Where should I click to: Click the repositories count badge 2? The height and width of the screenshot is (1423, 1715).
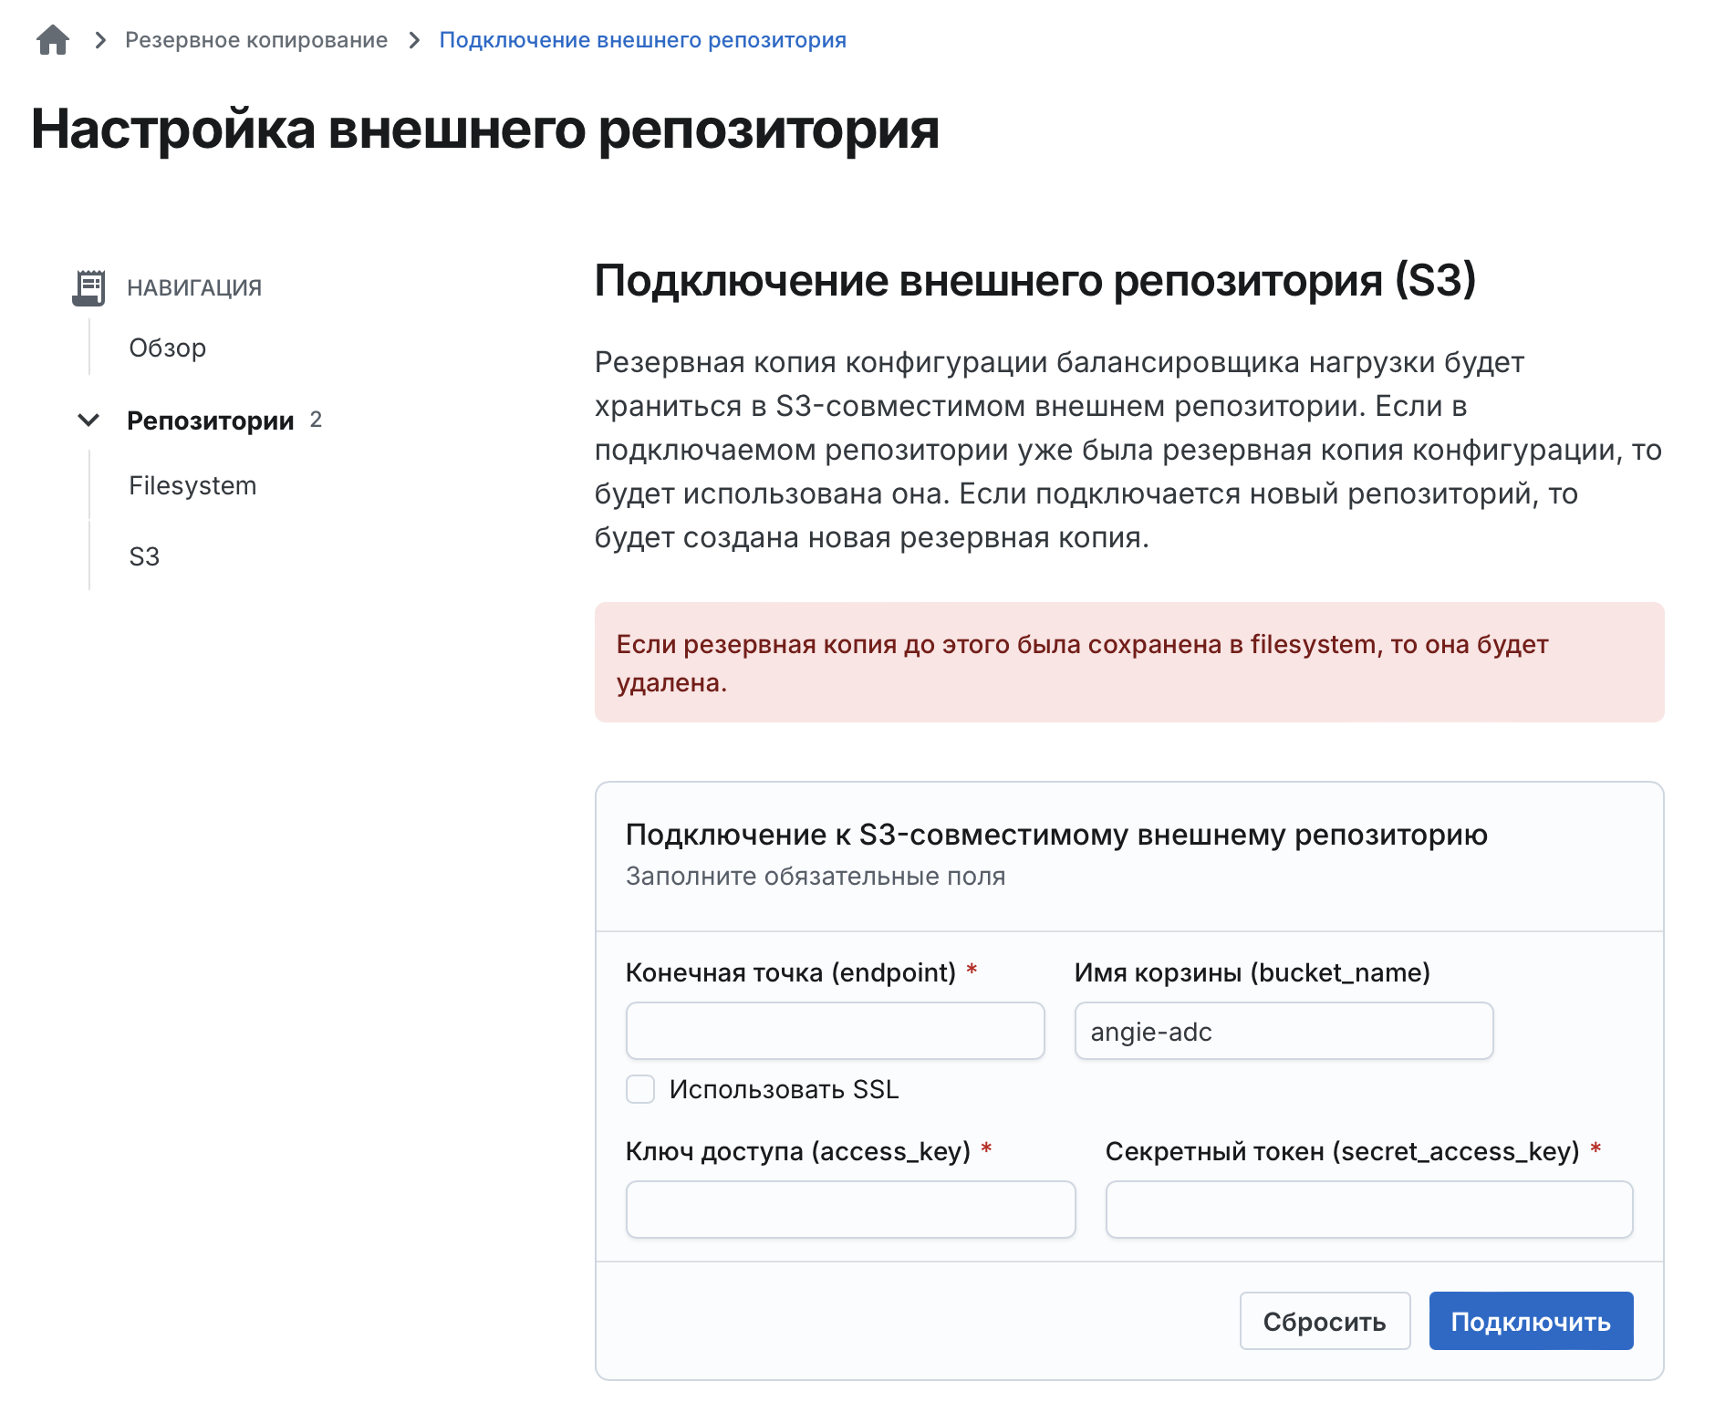tap(316, 420)
